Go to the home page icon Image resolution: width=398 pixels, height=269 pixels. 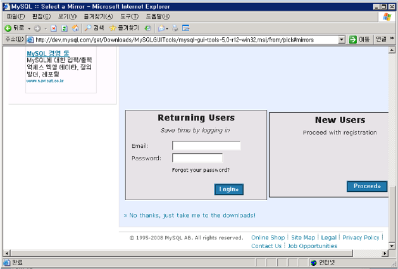click(75, 28)
